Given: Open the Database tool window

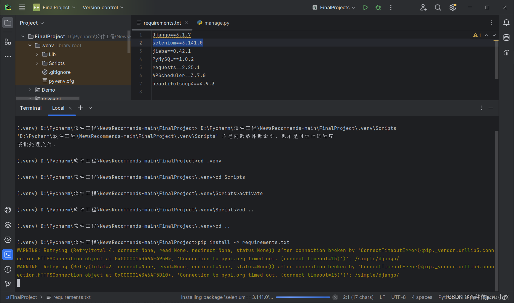Looking at the screenshot, I should point(506,38).
